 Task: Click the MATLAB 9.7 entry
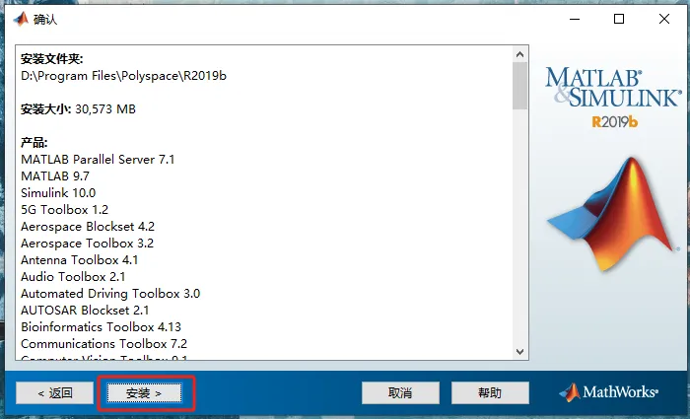point(55,176)
